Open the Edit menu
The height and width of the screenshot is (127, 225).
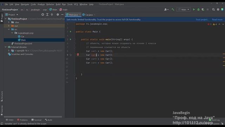coord(11,4)
